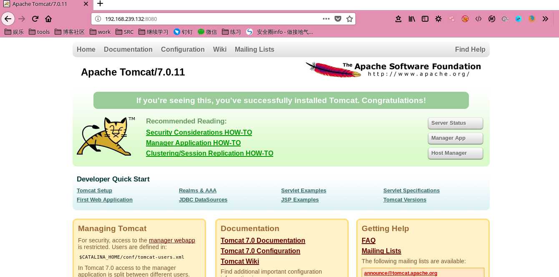The image size is (559, 277).
Task: Click the pink dots extension icon
Action: pyautogui.click(x=451, y=19)
